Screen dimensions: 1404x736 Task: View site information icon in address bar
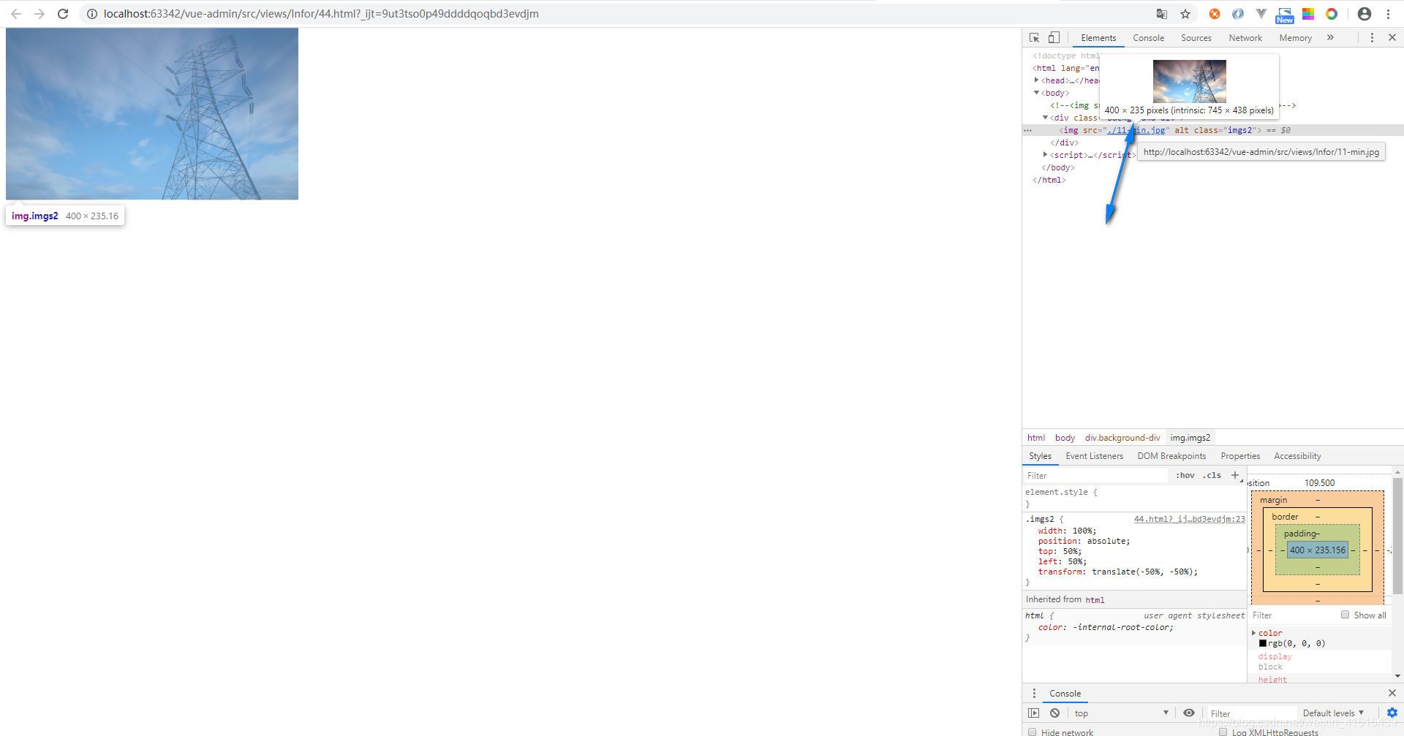pos(92,14)
